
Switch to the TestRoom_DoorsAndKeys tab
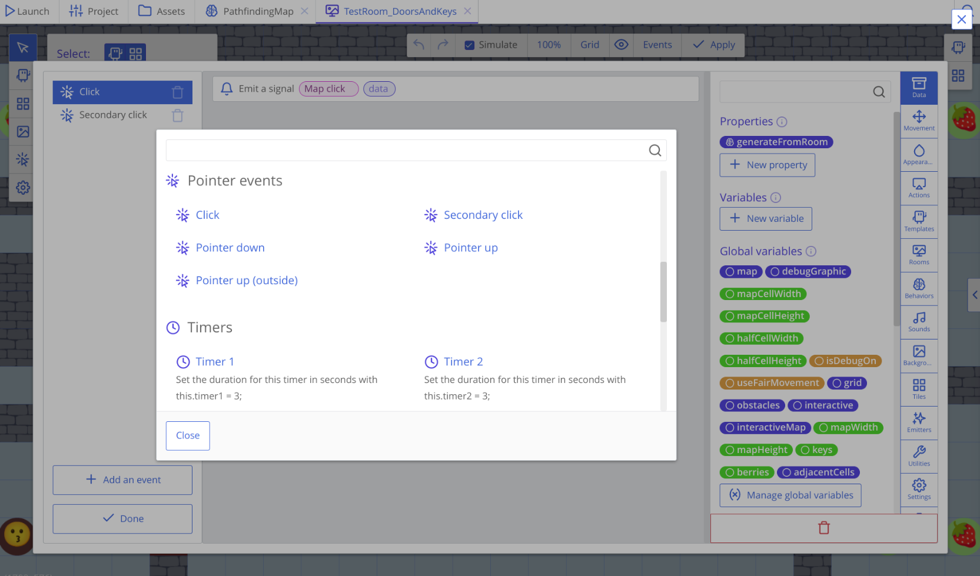(x=400, y=11)
